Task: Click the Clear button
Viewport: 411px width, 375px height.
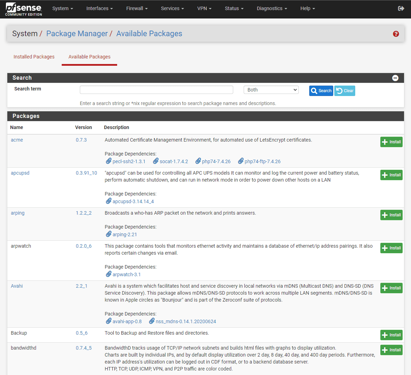Action: [x=345, y=91]
